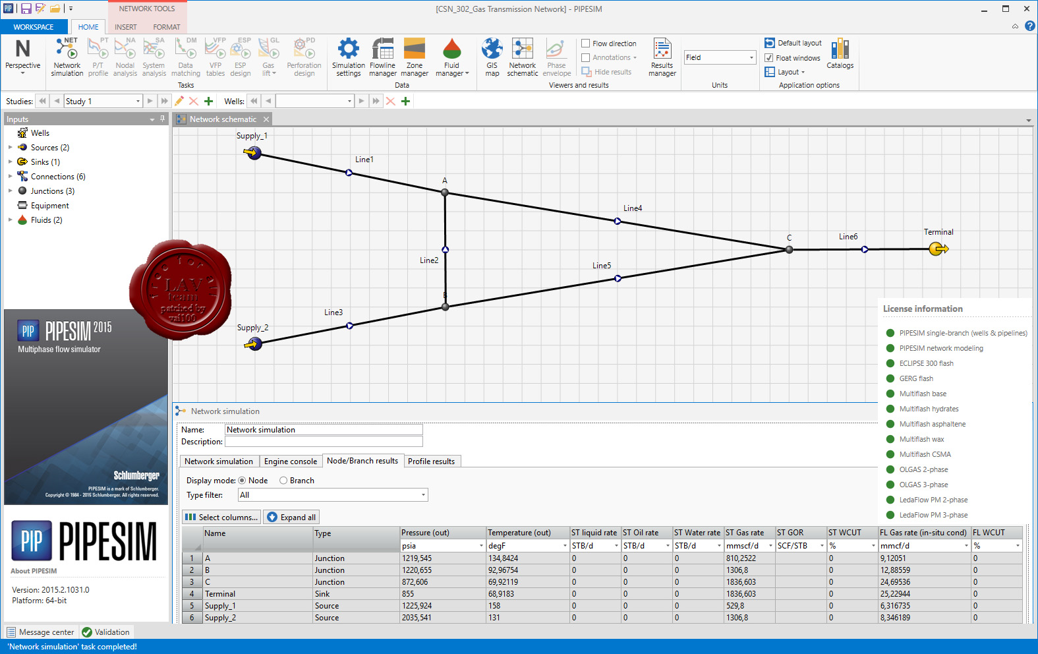Image resolution: width=1038 pixels, height=654 pixels.
Task: Open help with the question mark icon
Action: click(1029, 26)
